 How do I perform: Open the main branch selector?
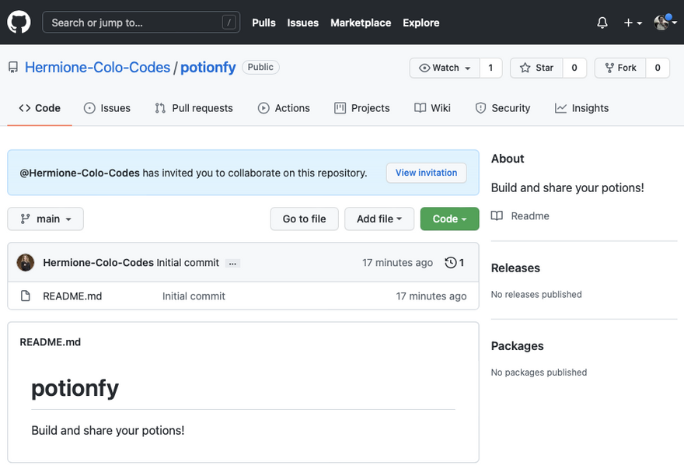click(x=45, y=219)
